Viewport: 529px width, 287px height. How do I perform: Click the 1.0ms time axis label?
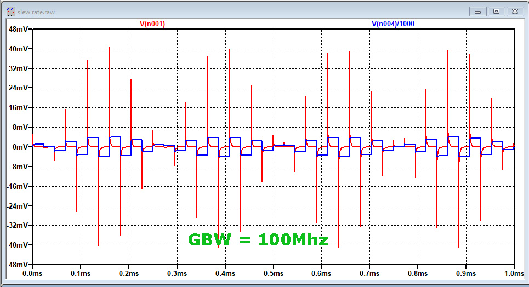point(514,273)
